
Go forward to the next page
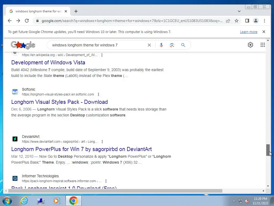pos(18,21)
